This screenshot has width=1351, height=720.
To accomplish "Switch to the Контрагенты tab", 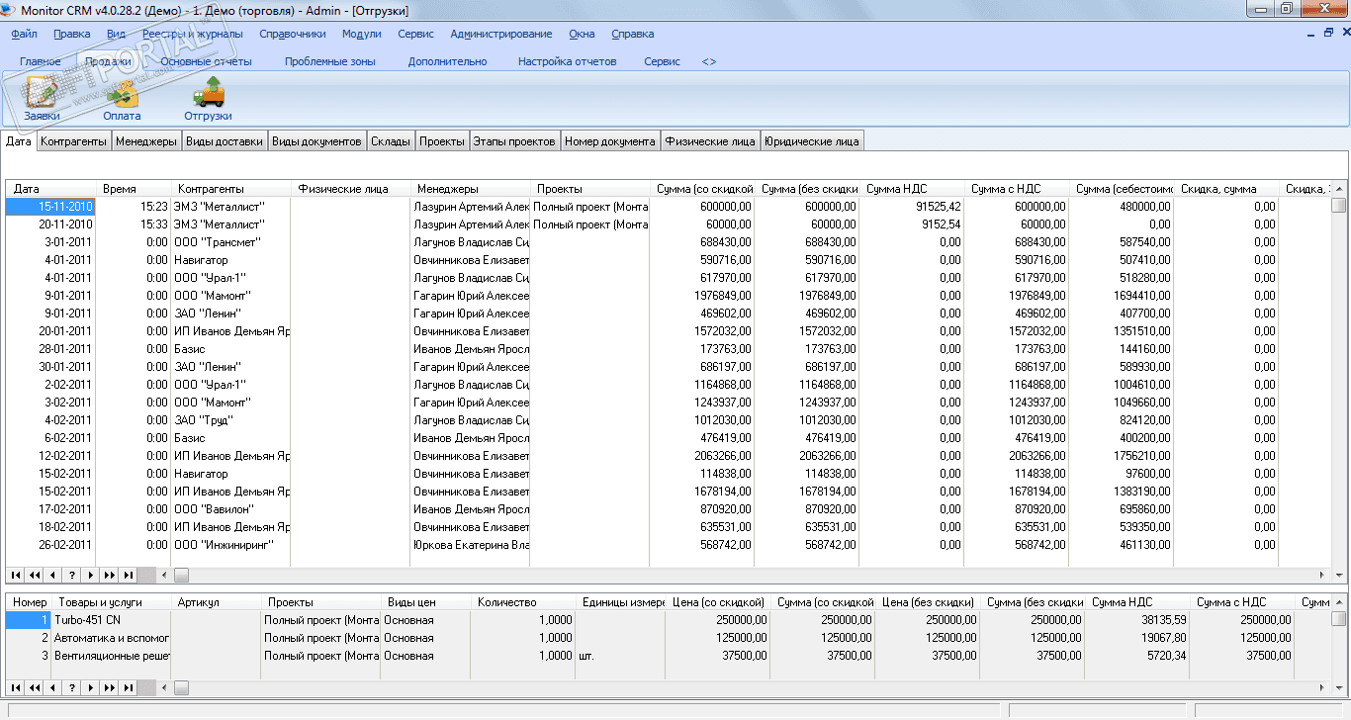I will pyautogui.click(x=73, y=141).
